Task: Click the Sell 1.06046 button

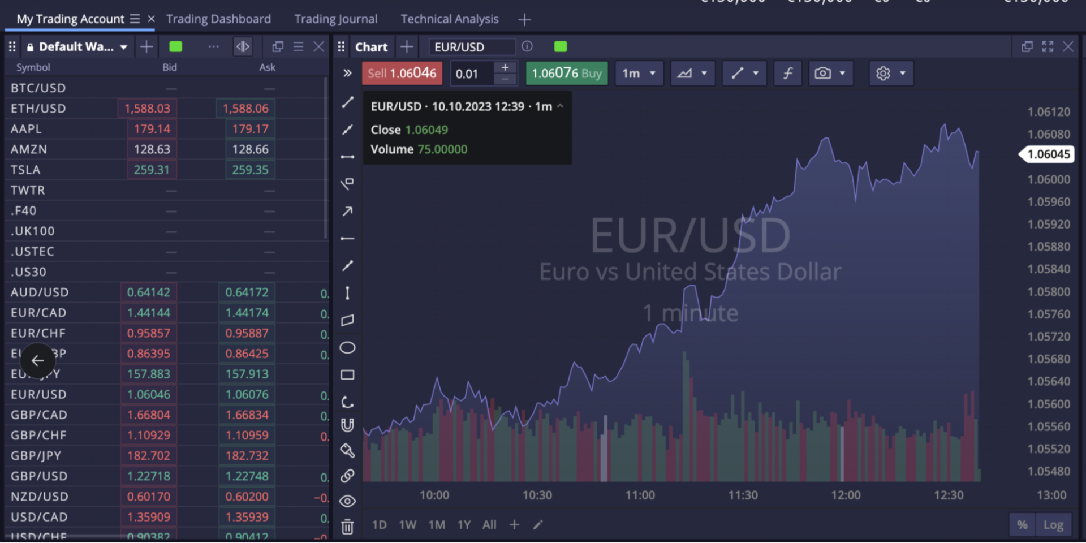Action: click(402, 73)
